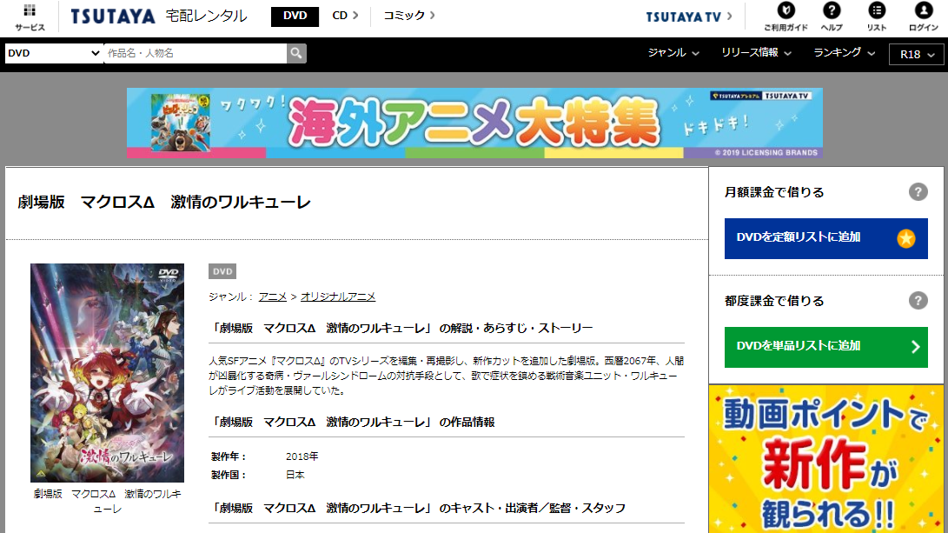Click DVDを定額リストに追加 button

825,238
